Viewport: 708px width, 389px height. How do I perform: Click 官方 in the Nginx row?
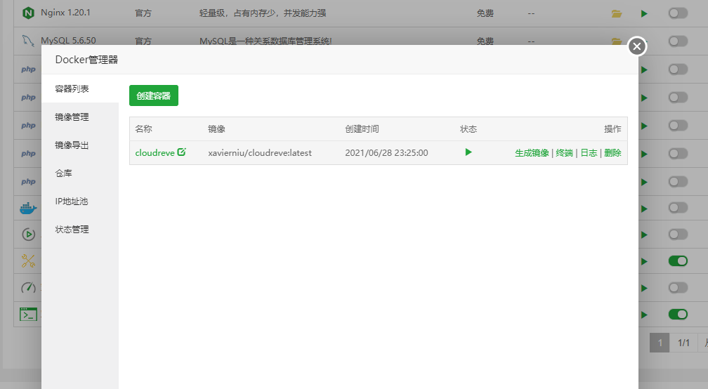(x=143, y=13)
